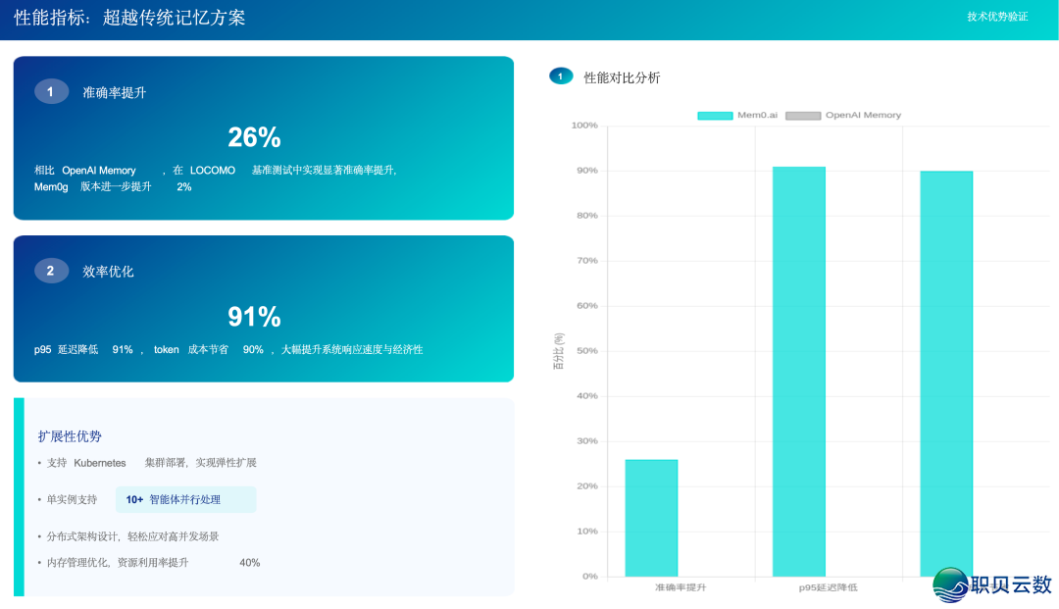Click the 性能对比分析 chart title
Screen dimensions: 1059x609
(622, 77)
